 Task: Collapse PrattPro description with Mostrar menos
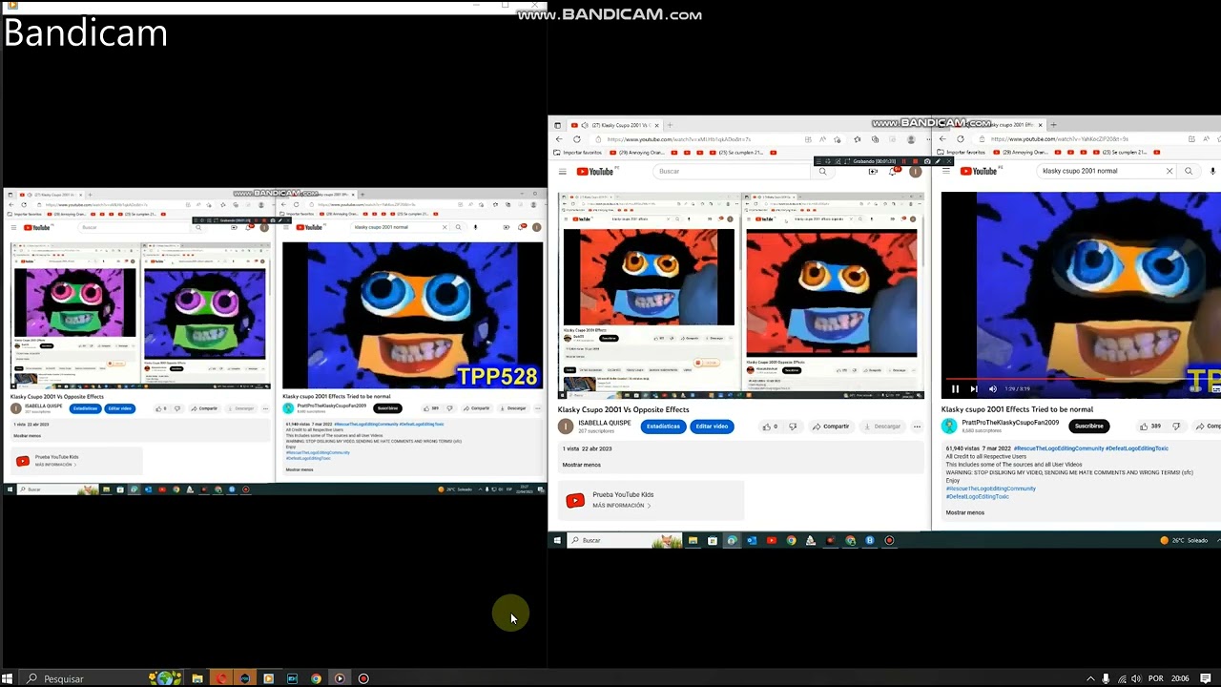click(964, 512)
